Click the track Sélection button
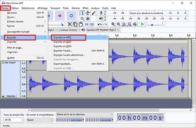 pyautogui.click(x=11, y=96)
